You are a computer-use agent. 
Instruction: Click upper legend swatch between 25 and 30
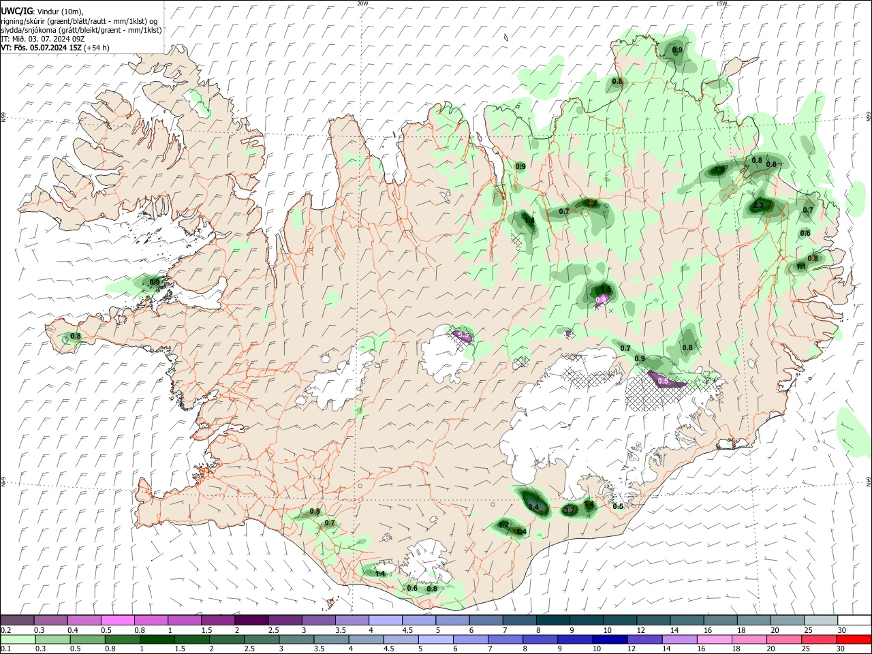click(820, 620)
